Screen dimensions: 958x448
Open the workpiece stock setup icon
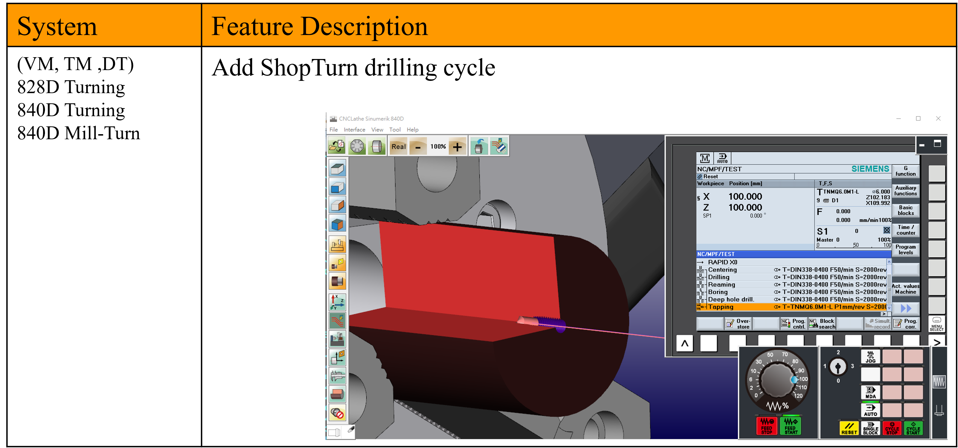[377, 146]
